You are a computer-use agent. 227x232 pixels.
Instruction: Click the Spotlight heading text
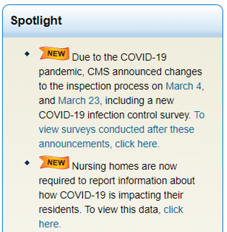coord(36,21)
